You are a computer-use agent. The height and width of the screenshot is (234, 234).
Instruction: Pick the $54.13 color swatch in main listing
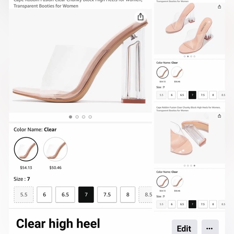[x=26, y=149]
